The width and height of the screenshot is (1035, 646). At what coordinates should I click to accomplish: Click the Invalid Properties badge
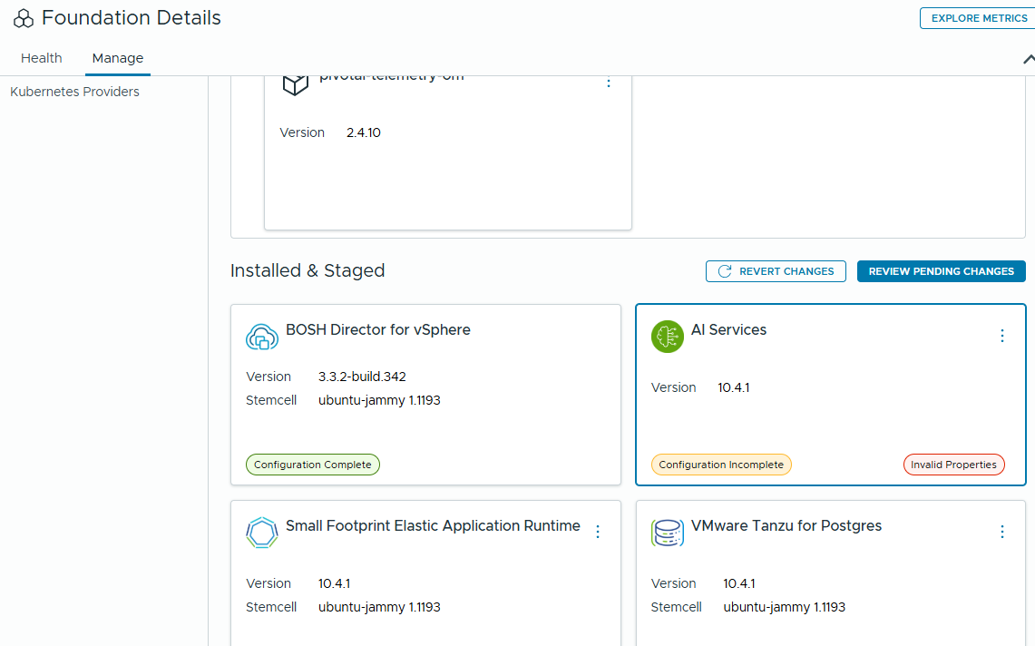[x=953, y=465]
